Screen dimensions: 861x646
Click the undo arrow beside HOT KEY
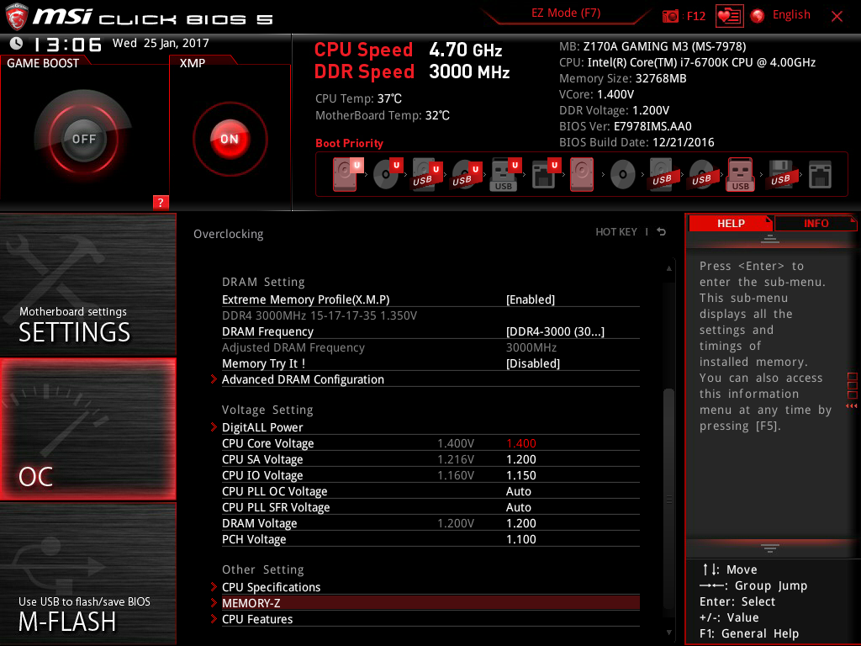click(x=662, y=232)
